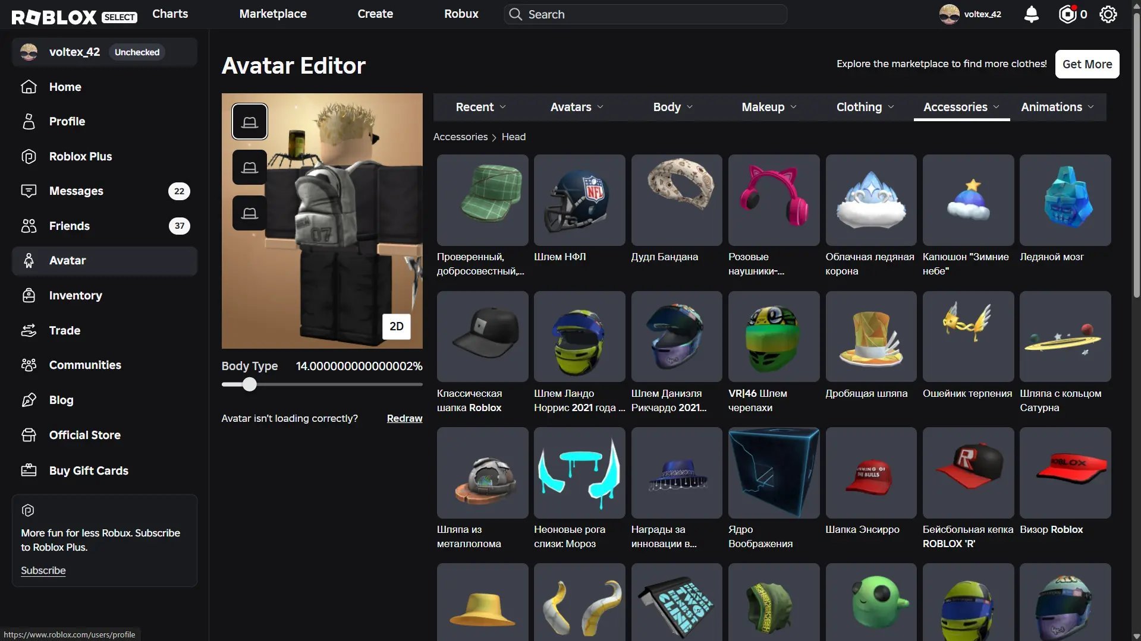Select the third equipped hat slot

click(250, 213)
